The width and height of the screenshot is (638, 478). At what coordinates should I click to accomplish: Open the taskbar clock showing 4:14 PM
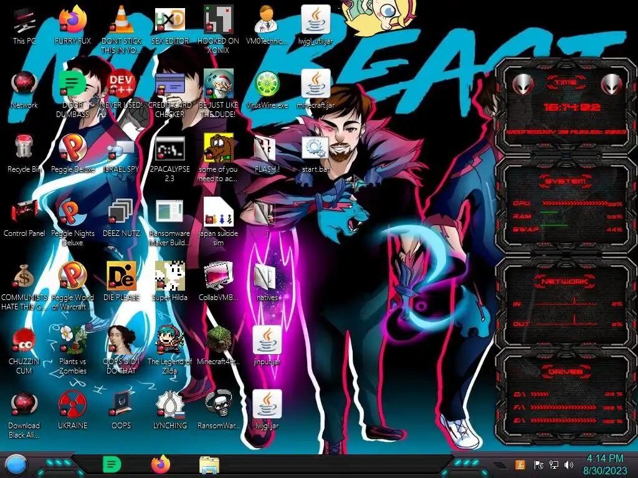pyautogui.click(x=605, y=464)
